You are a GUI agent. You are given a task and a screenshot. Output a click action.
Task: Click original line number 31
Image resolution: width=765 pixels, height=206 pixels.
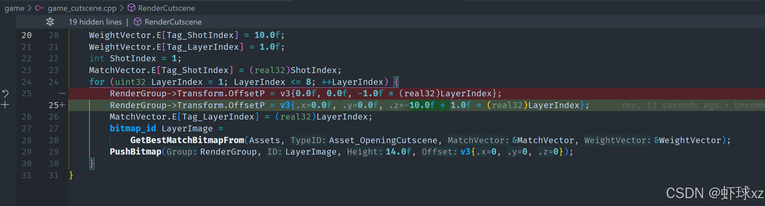[27, 175]
